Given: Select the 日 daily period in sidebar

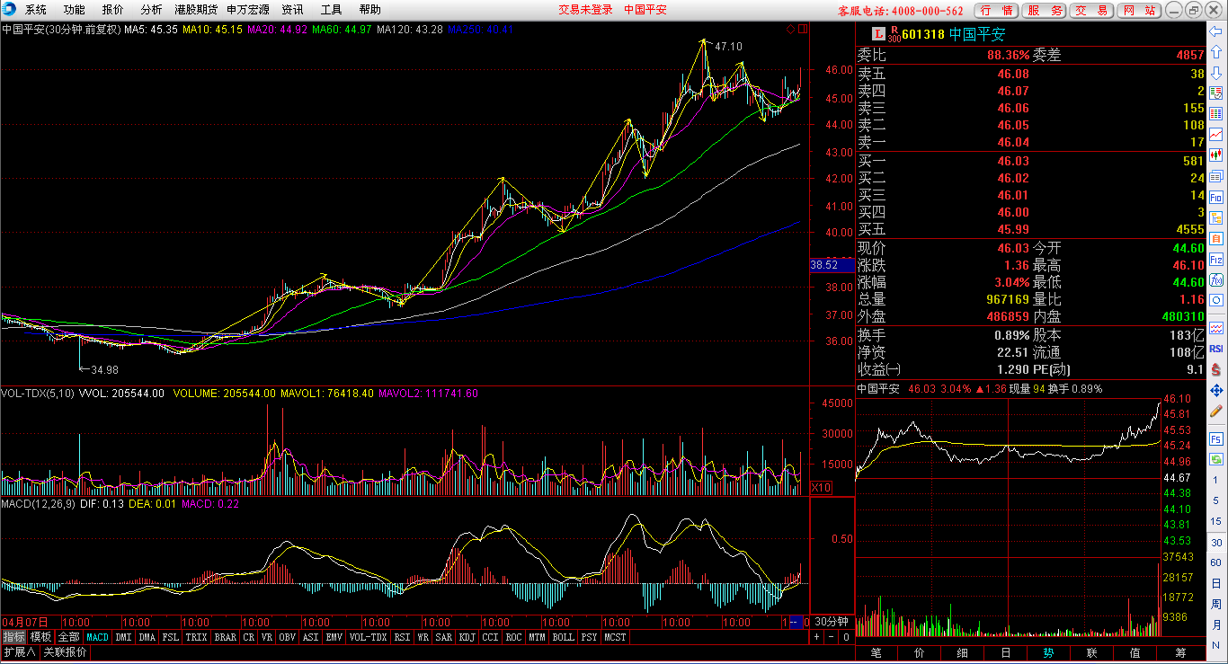Looking at the screenshot, I should click(1216, 582).
